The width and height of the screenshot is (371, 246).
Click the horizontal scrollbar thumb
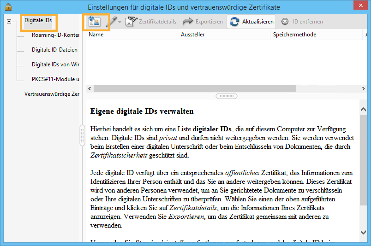click(x=195, y=88)
